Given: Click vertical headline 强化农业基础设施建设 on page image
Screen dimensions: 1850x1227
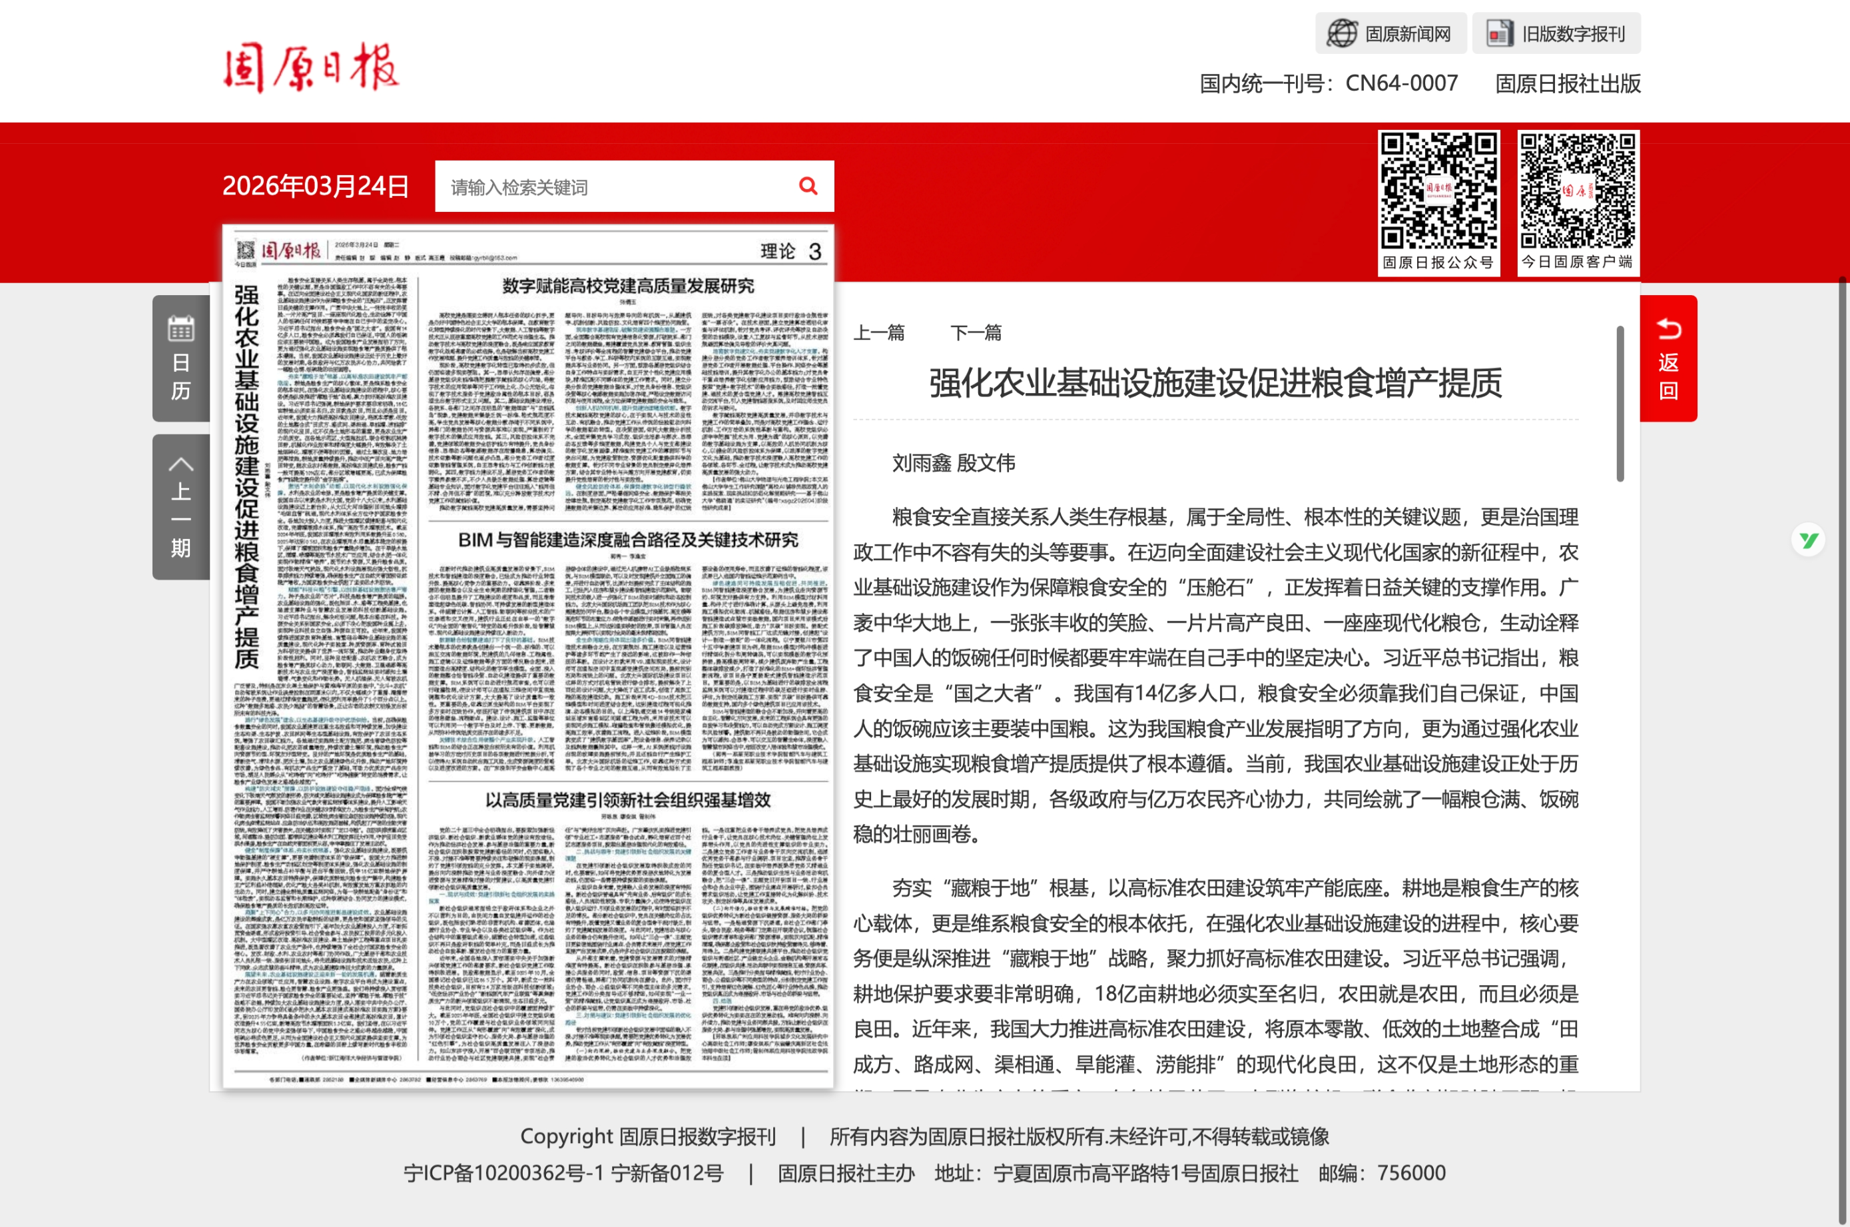Looking at the screenshot, I should [x=246, y=476].
